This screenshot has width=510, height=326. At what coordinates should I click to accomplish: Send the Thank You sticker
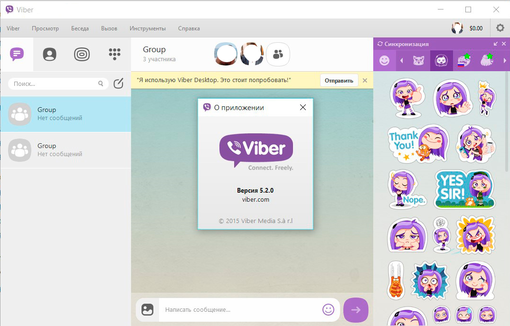click(418, 144)
